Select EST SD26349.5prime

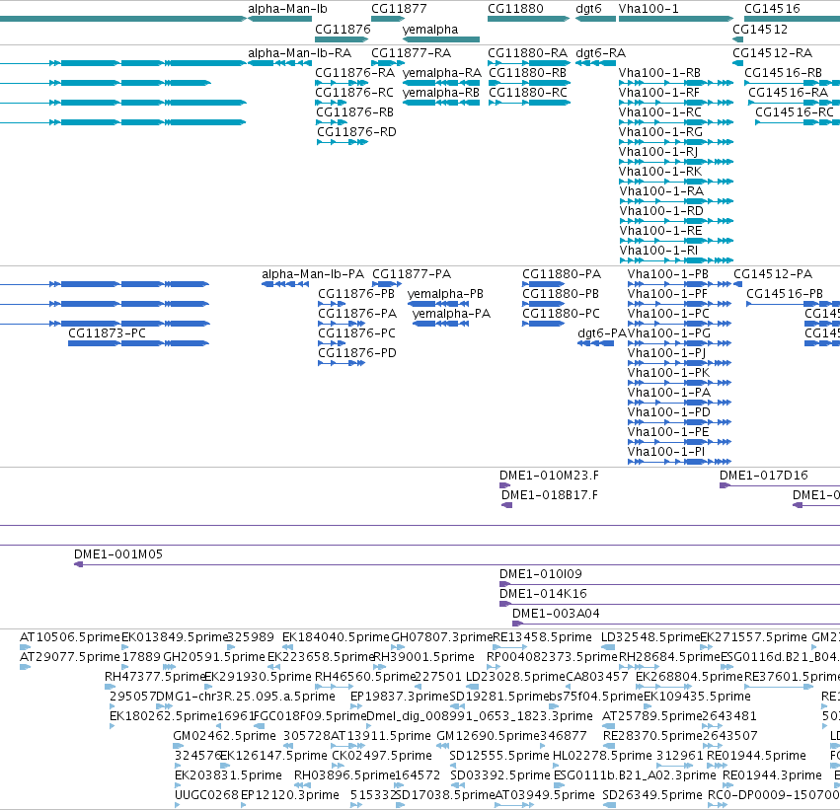coord(652,795)
